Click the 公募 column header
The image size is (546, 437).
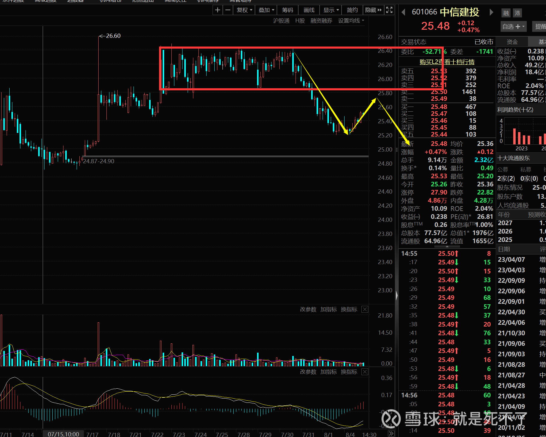502,170
